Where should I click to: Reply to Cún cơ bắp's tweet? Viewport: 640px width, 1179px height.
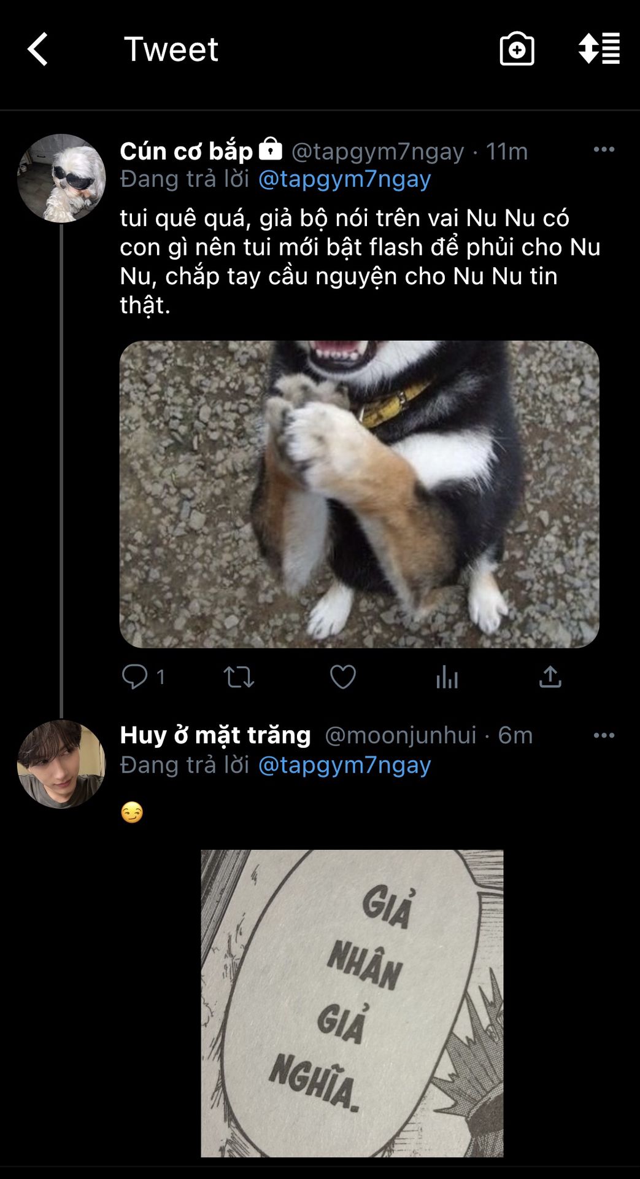134,677
